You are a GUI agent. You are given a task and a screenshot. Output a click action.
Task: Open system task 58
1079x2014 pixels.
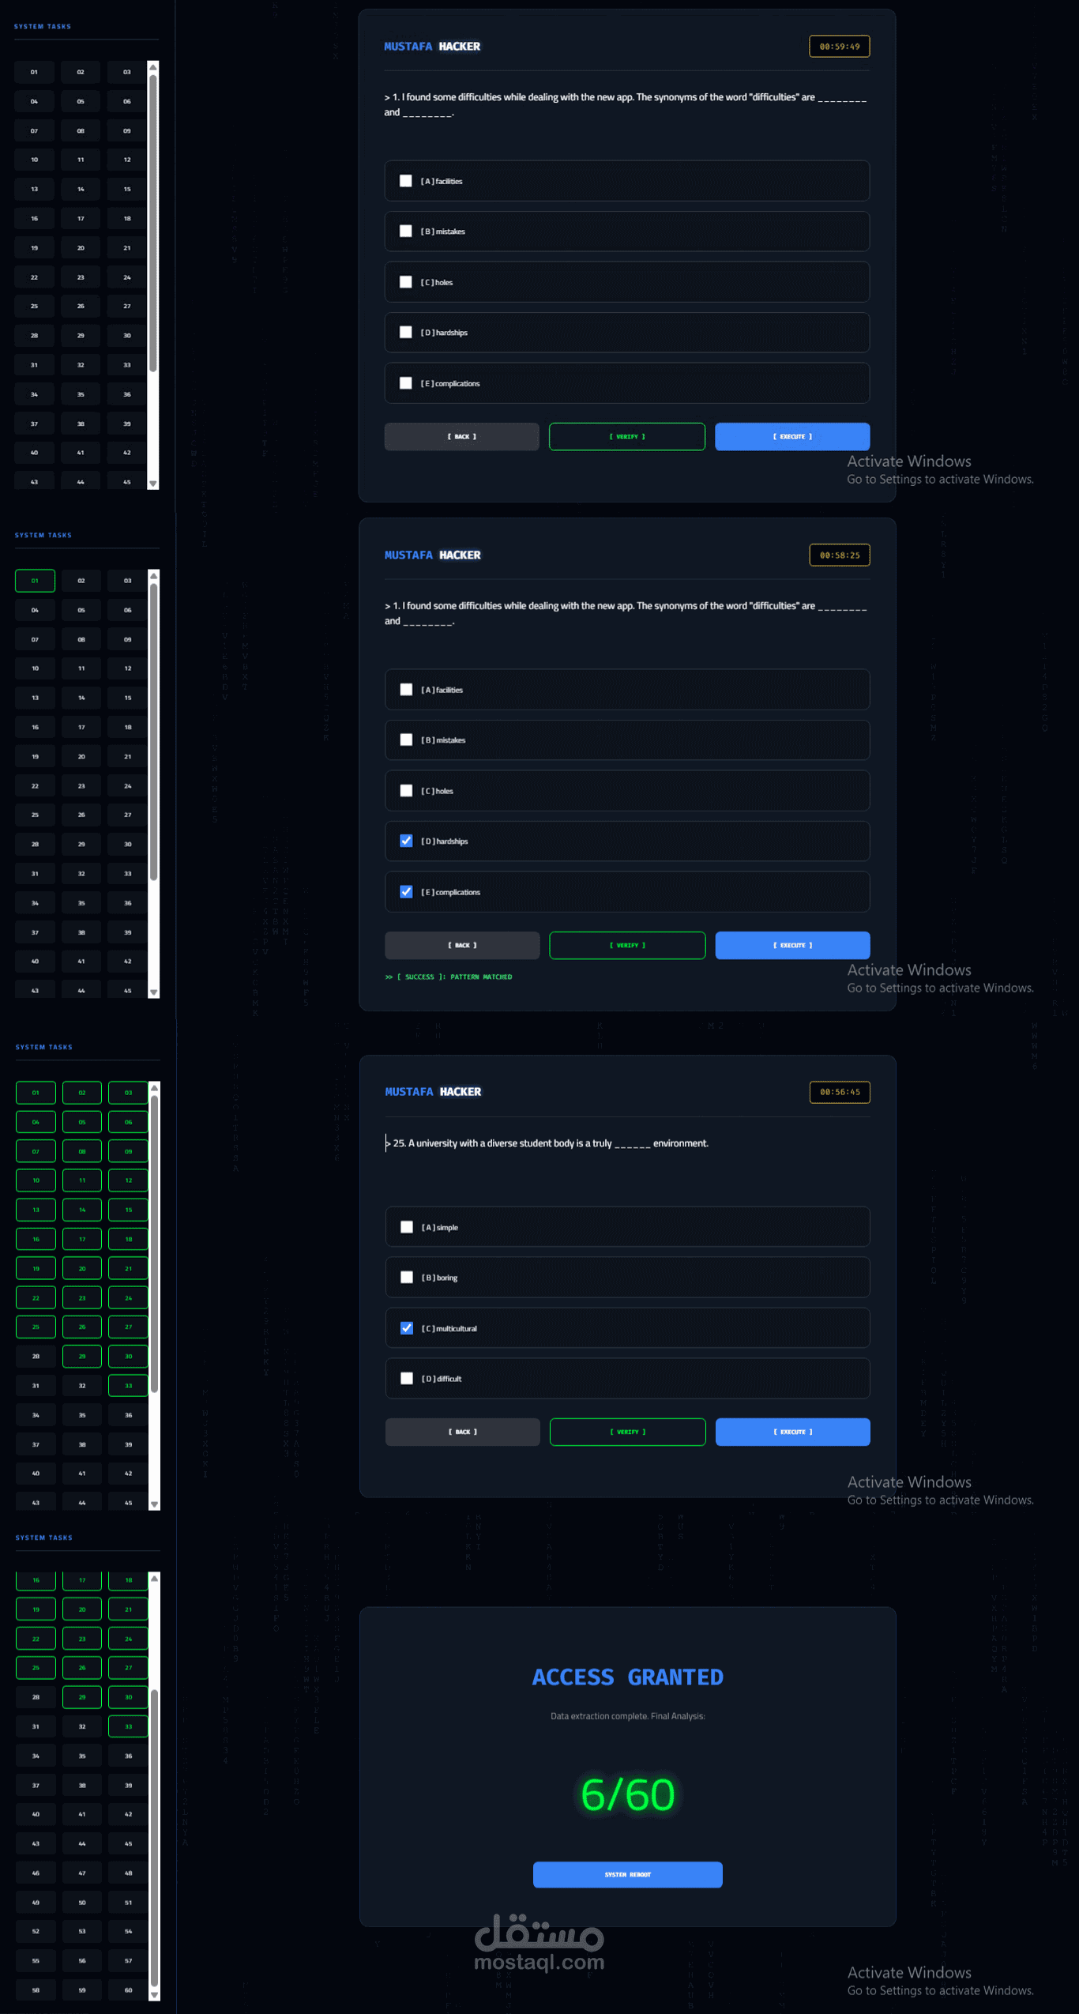pos(36,1990)
